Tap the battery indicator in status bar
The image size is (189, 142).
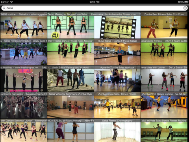pos(186,2)
